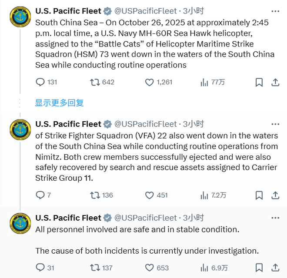
Task: Reply to the first tweet with 131 replies
Action: coord(40,82)
